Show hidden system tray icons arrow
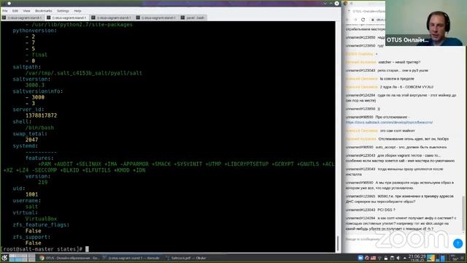This screenshot has height=263, width=467. pos(404,258)
